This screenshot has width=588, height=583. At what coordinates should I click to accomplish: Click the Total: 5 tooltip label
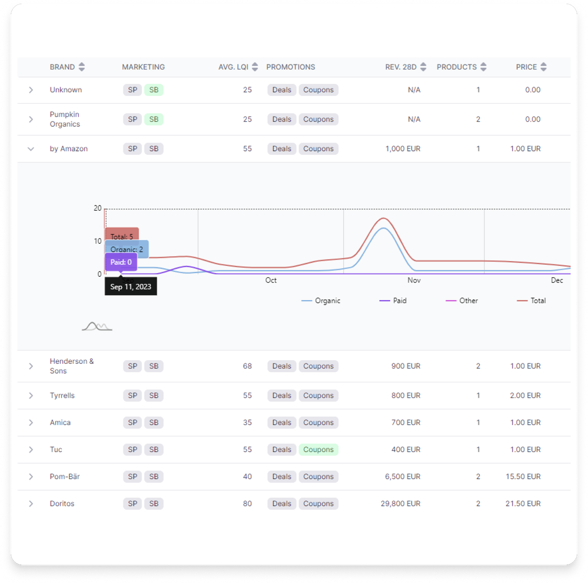point(122,236)
